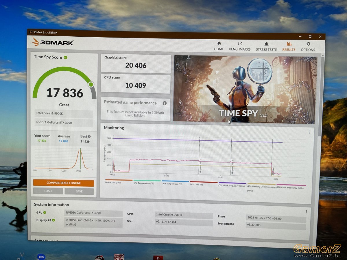Toggle the GPU Temperature legend series

coord(175,182)
